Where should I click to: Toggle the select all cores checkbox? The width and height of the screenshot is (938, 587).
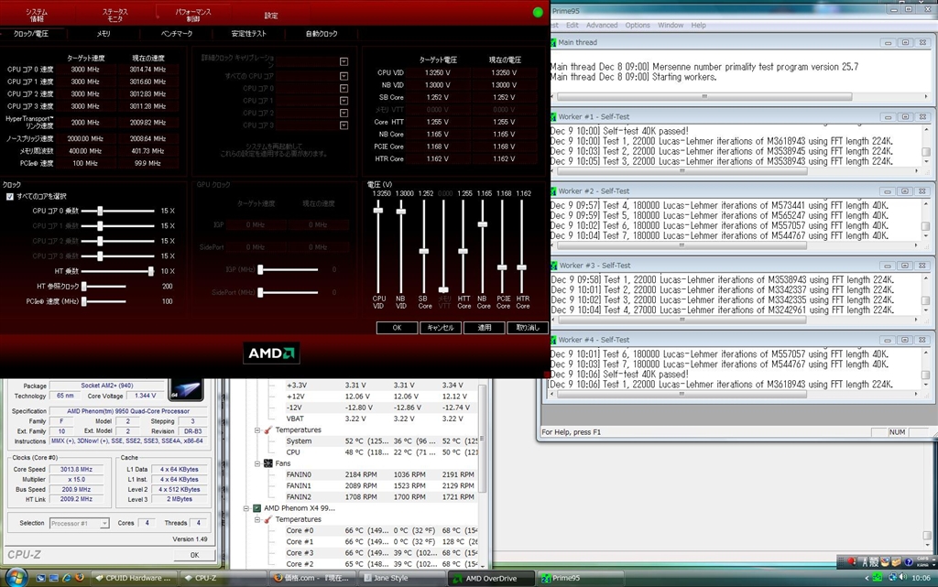point(10,196)
